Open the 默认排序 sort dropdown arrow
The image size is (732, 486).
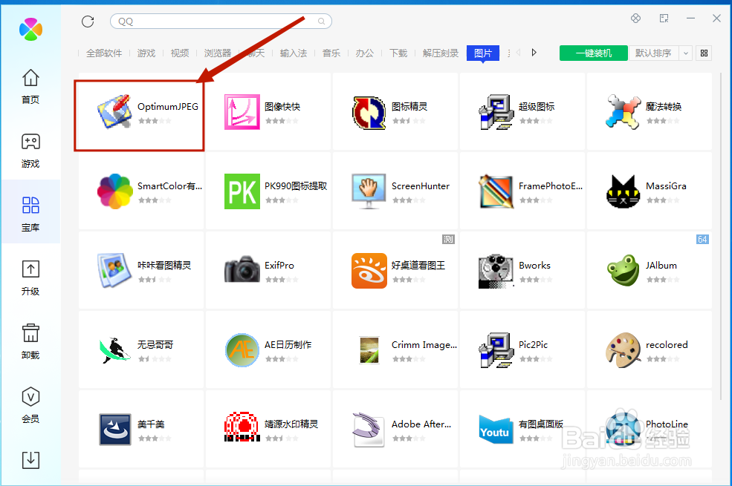[685, 53]
